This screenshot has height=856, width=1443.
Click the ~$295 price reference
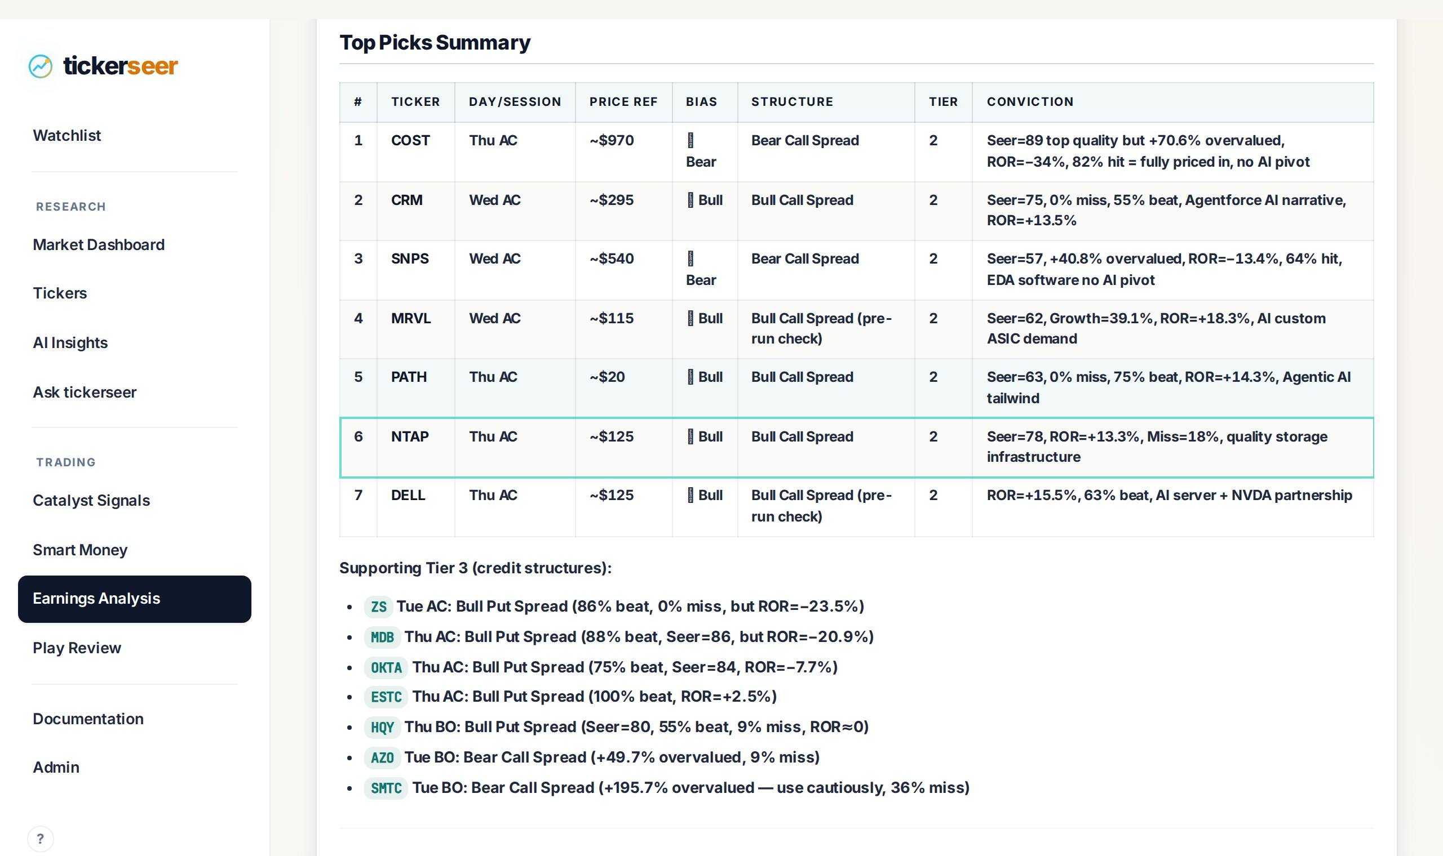pos(611,200)
